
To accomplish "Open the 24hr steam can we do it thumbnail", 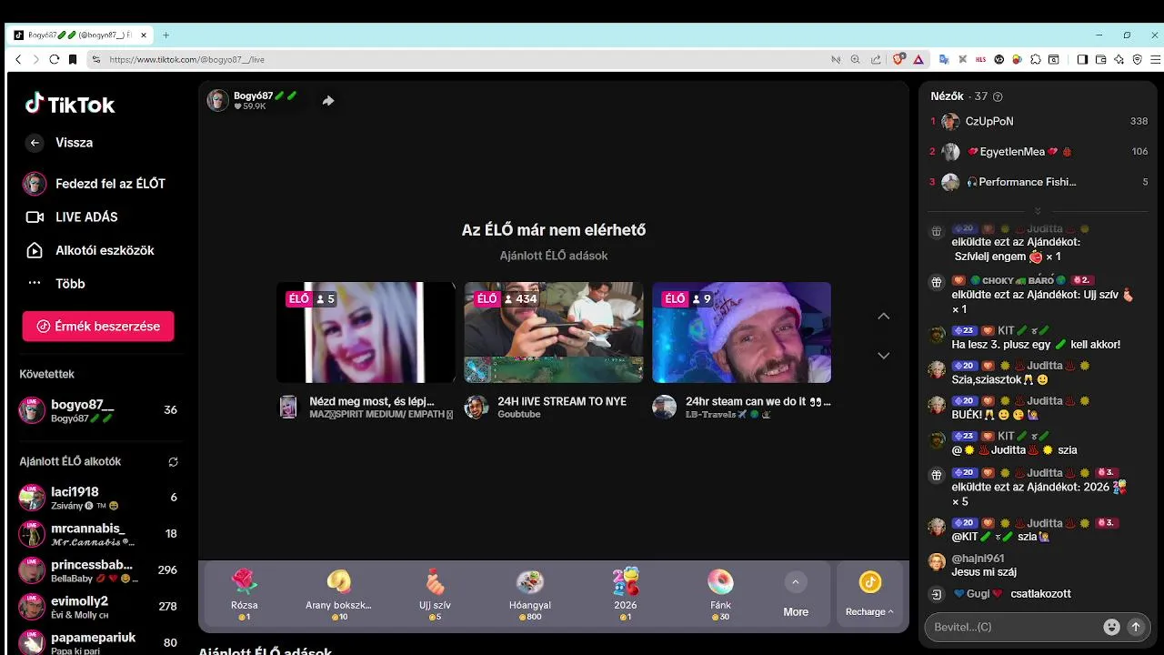I will point(741,332).
